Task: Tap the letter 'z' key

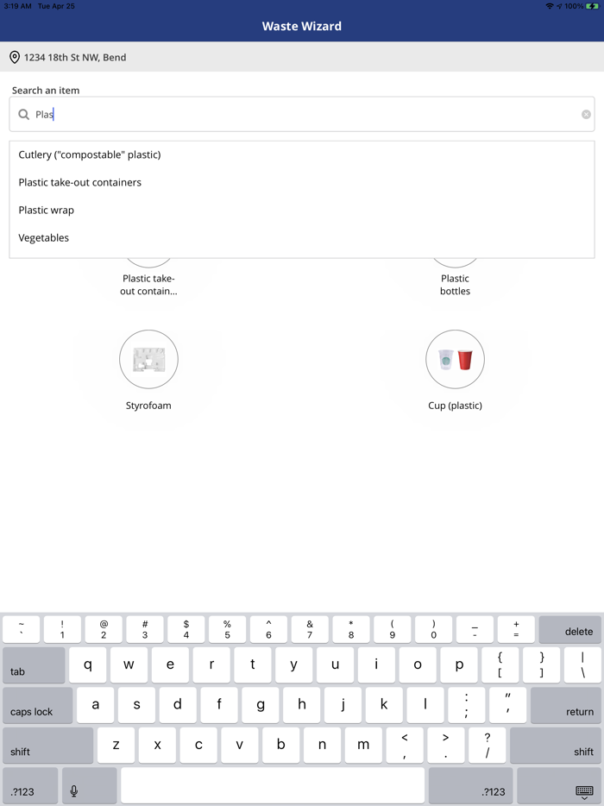Action: click(x=116, y=745)
